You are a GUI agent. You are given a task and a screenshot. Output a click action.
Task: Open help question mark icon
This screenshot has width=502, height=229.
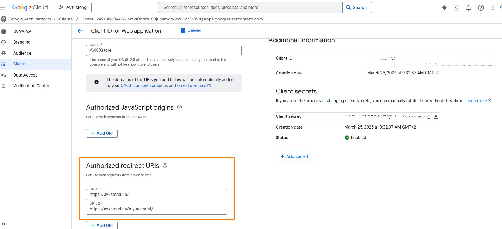click(x=481, y=8)
